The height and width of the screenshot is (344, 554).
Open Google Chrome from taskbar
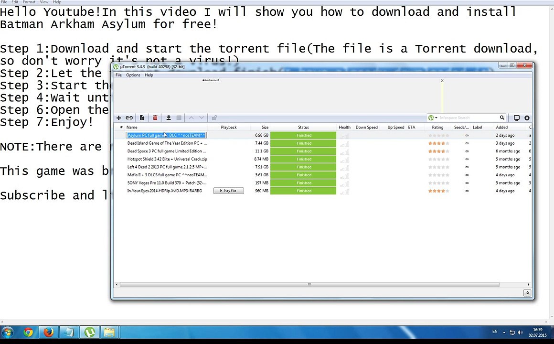point(28,333)
